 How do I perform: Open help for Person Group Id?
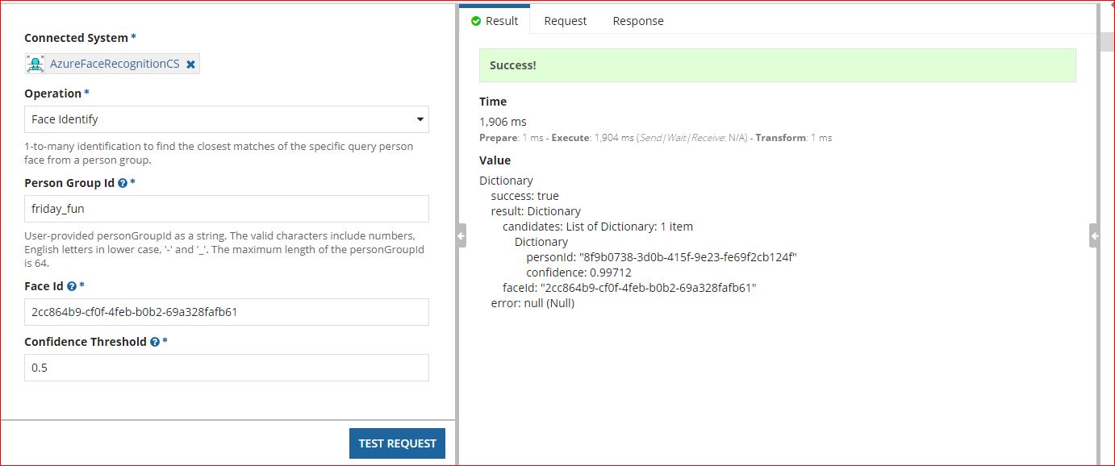point(122,183)
